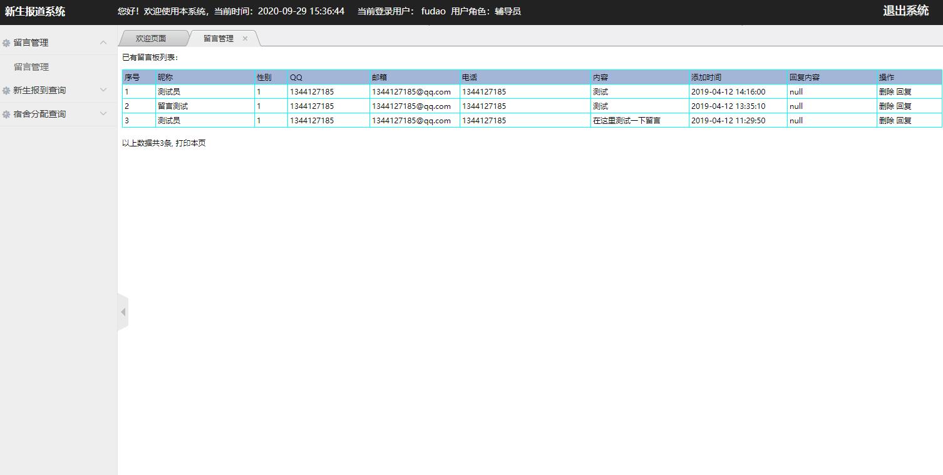Click the gear icon beside 新生报到查询
943x475 pixels.
coord(6,91)
